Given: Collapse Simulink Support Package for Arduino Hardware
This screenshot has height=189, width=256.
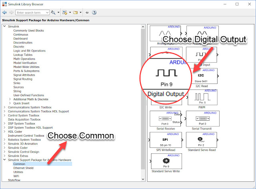Looking at the screenshot, I should pos(4,160).
